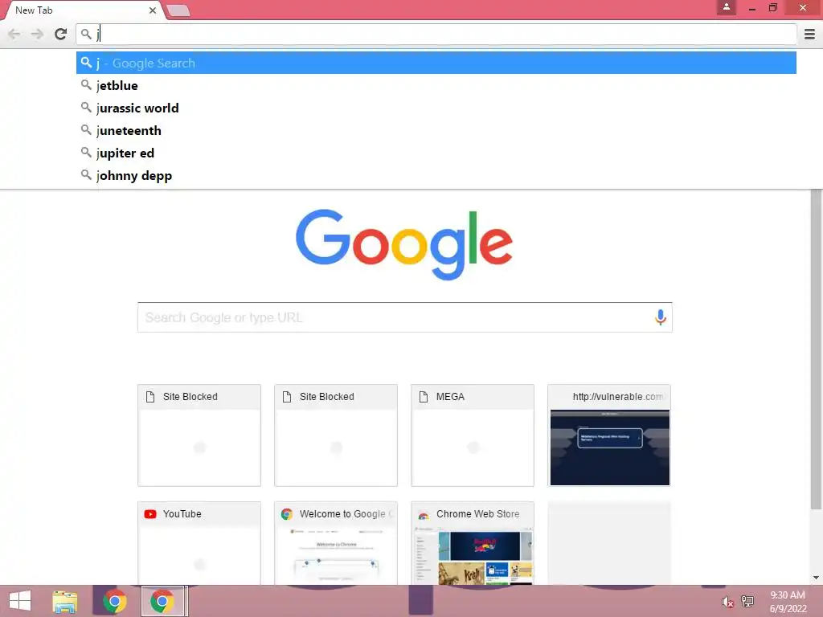Open the Windows Start button
823x617 pixels.
click(x=20, y=601)
